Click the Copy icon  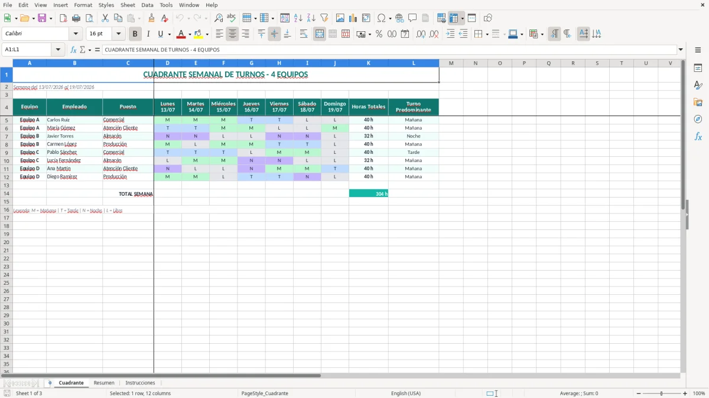pos(118,18)
